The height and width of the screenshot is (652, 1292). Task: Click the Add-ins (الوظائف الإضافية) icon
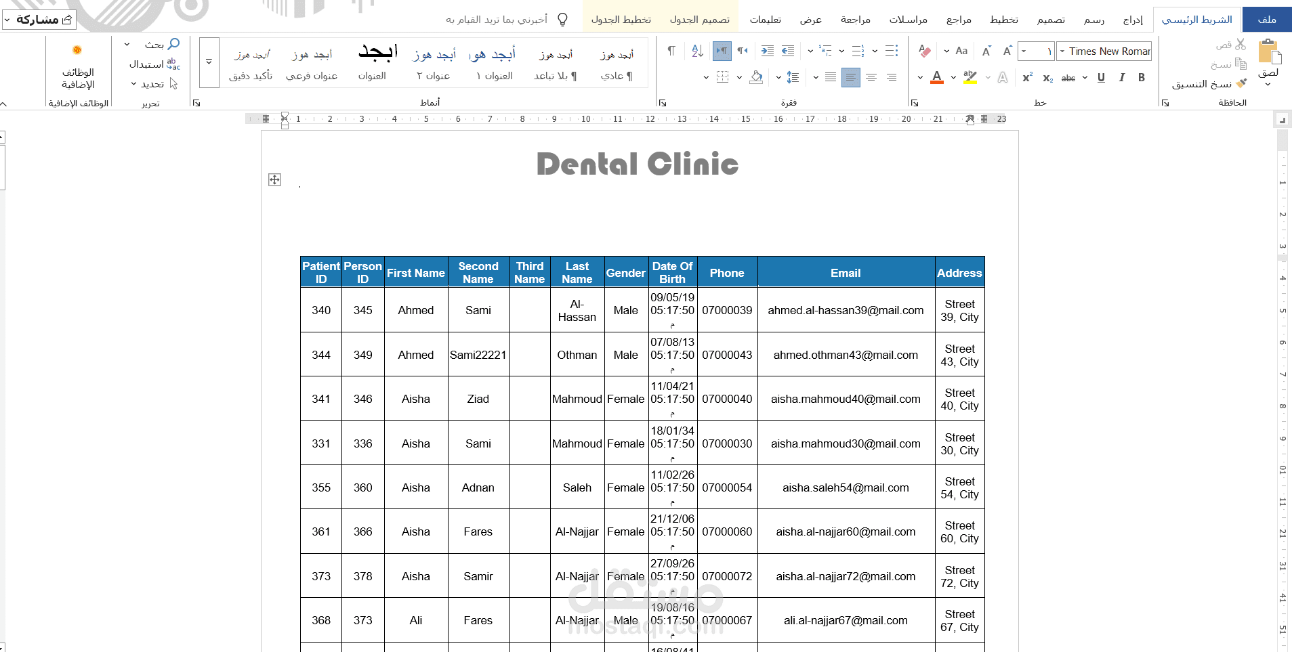(77, 50)
